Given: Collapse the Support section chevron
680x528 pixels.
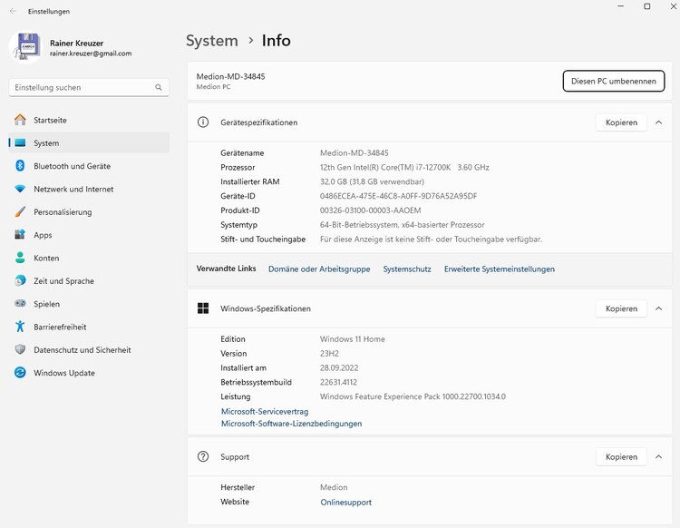Looking at the screenshot, I should 658,457.
